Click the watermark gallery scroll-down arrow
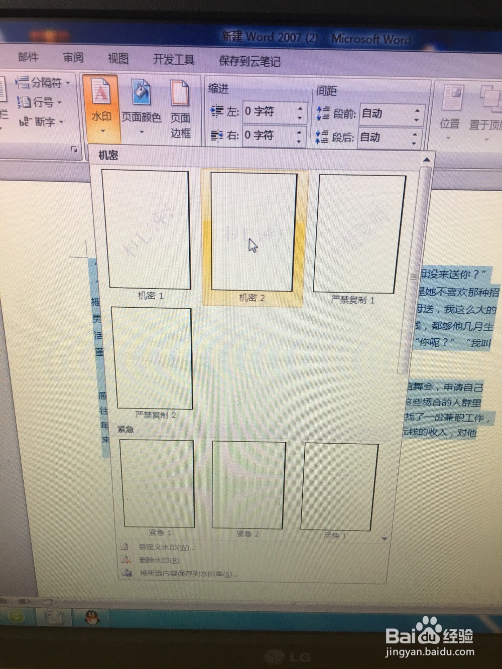 coord(385,539)
